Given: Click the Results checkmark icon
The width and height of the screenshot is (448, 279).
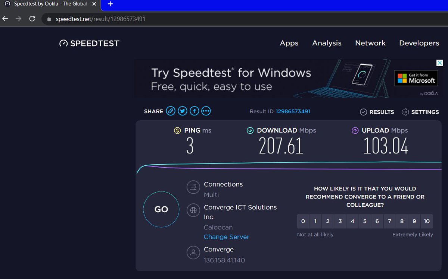Looking at the screenshot, I should [x=363, y=112].
